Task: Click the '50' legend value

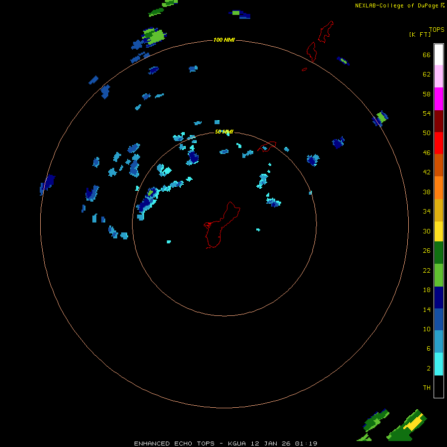Action: (427, 133)
